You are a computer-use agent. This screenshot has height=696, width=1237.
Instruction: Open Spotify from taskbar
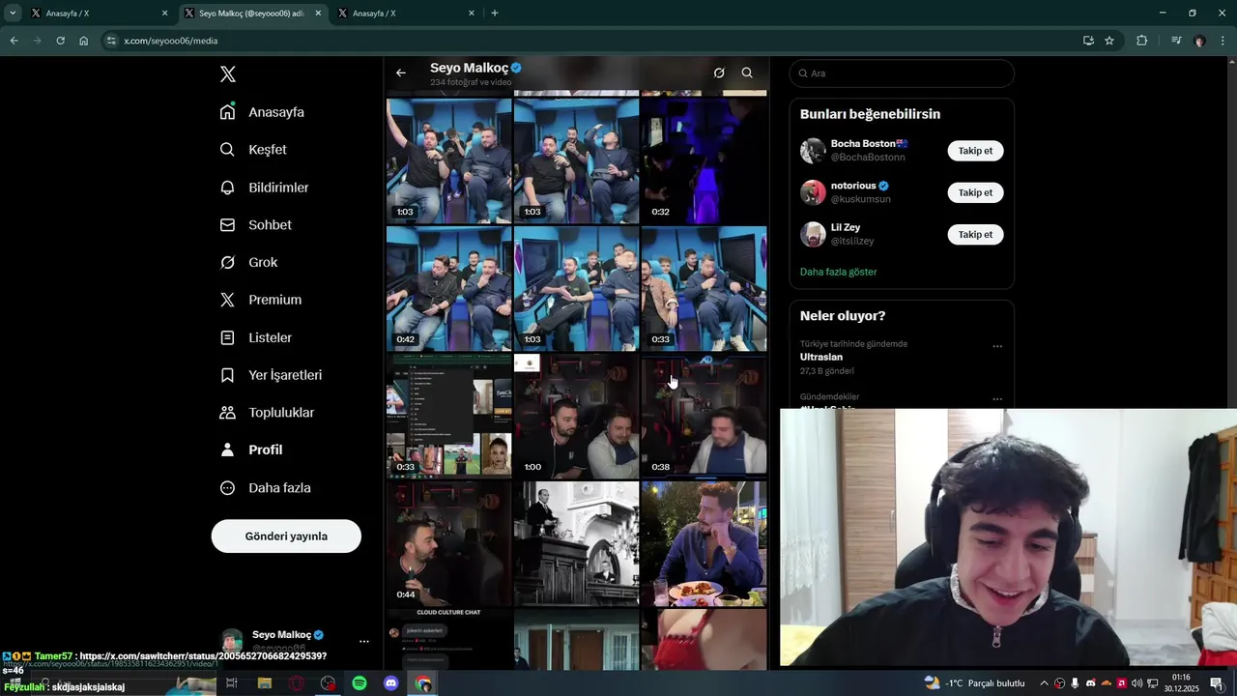point(360,683)
